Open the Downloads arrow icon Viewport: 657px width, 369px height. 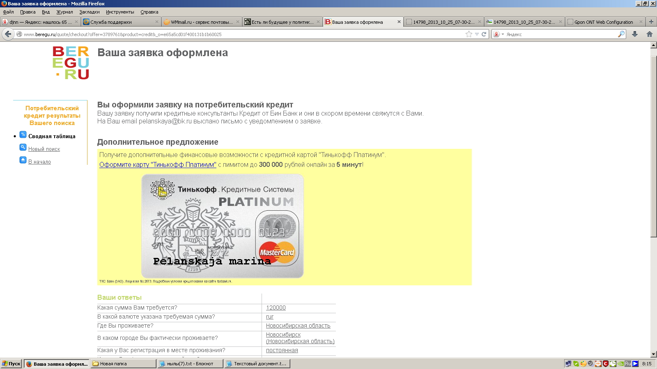[635, 34]
